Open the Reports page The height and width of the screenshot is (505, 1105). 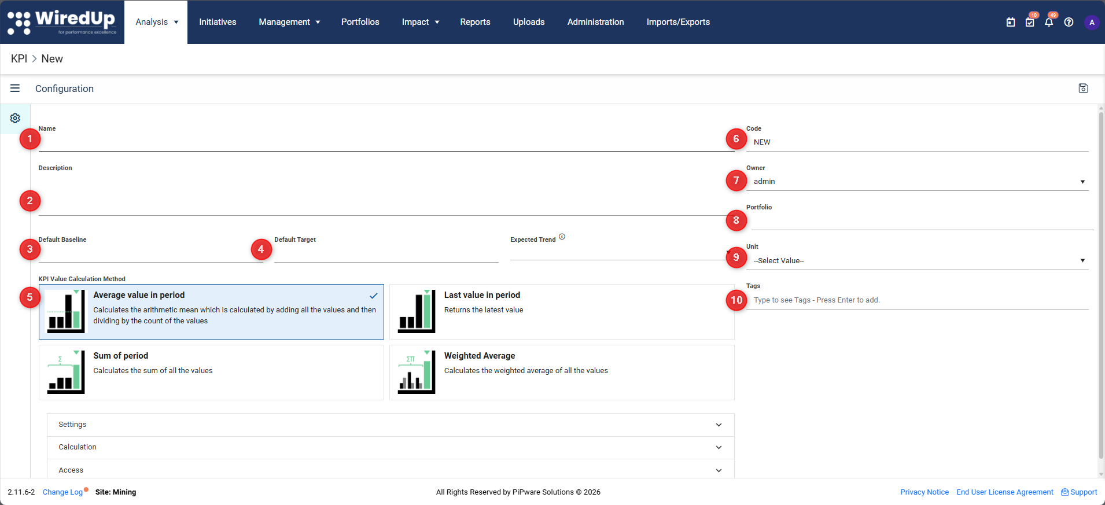(475, 22)
